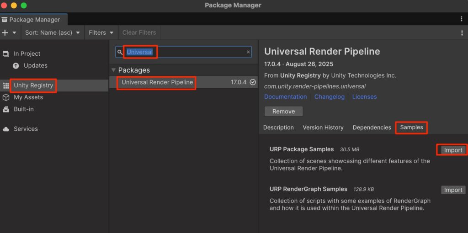
Task: Select My Assets in the sidebar
Action: click(x=28, y=97)
